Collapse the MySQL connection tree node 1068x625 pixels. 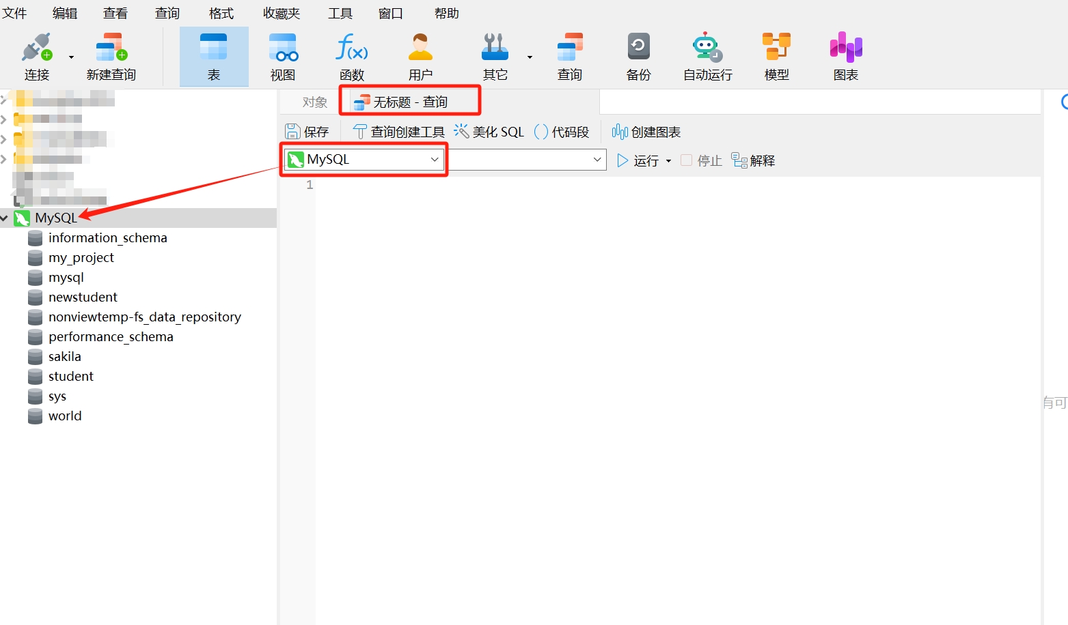tap(5, 218)
